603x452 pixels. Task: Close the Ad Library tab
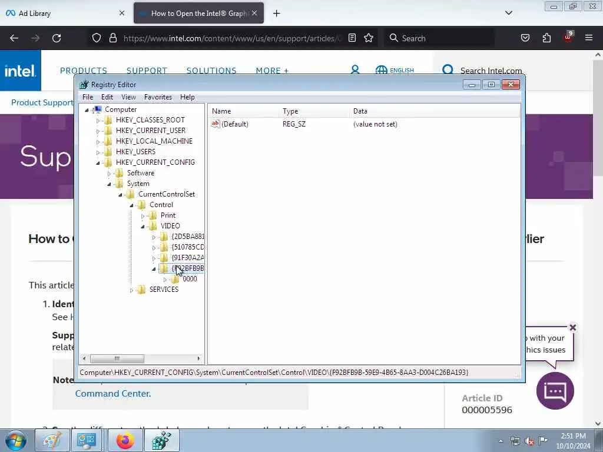(x=122, y=13)
